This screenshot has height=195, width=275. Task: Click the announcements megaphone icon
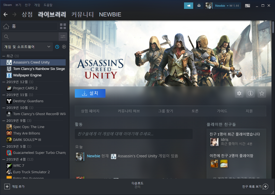[x=189, y=6]
